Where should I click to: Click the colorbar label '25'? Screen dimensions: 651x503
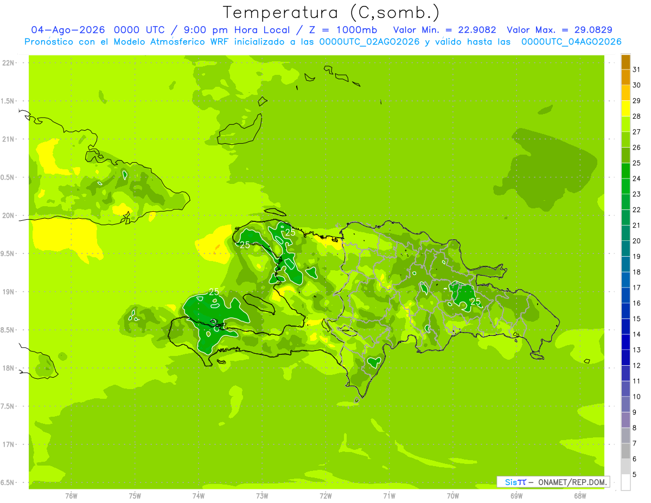point(636,163)
